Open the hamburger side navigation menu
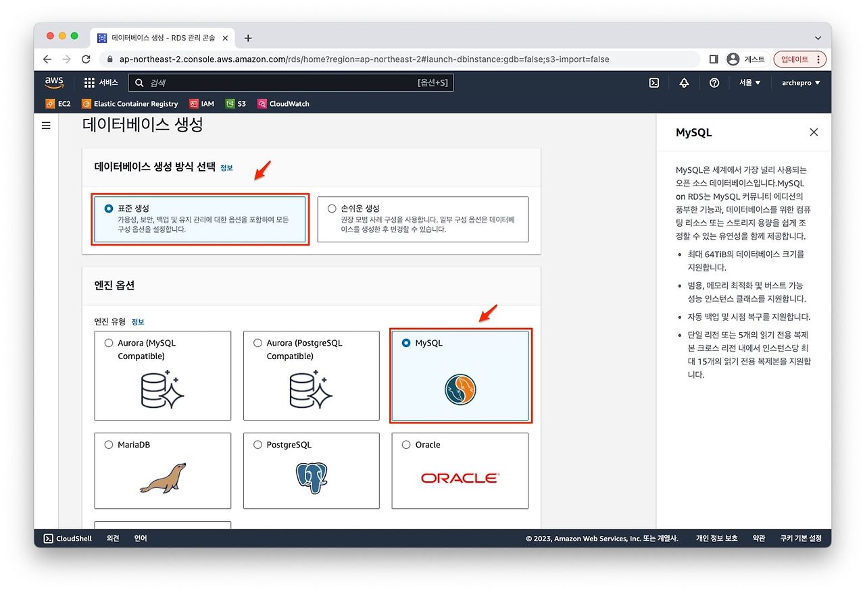The width and height of the screenshot is (865, 592). tap(46, 126)
